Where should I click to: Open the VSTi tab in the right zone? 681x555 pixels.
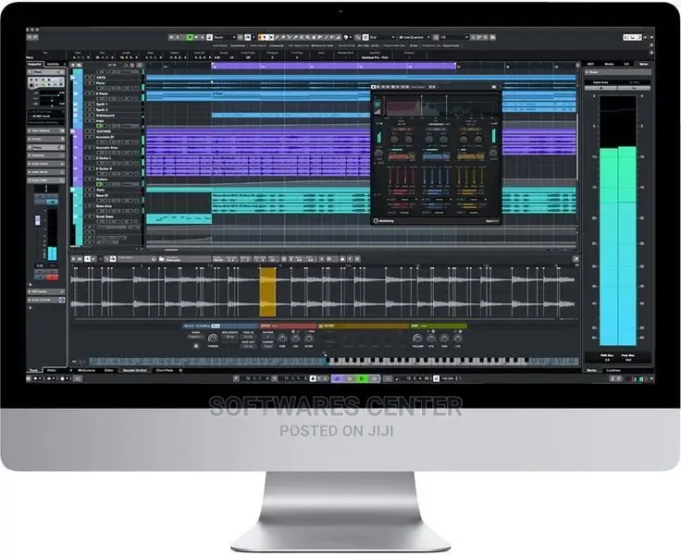pos(590,64)
